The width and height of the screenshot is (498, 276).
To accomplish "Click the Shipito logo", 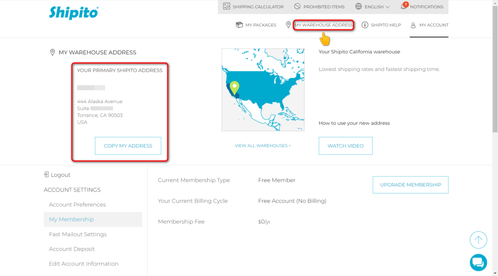I will (74, 13).
